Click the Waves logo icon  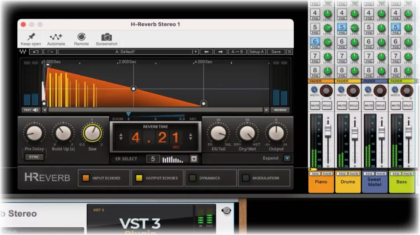23,52
